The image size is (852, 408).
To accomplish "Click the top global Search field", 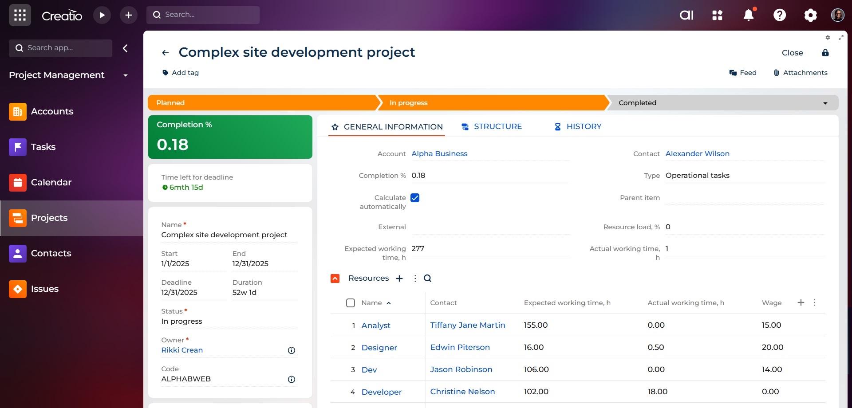I will pos(203,15).
